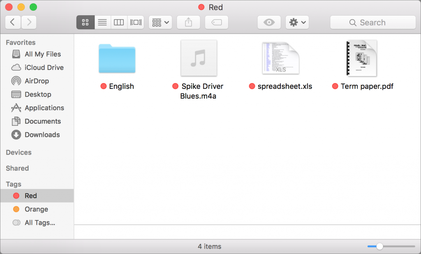
Task: Select the spreadsheet.xls file icon
Action: [x=280, y=58]
